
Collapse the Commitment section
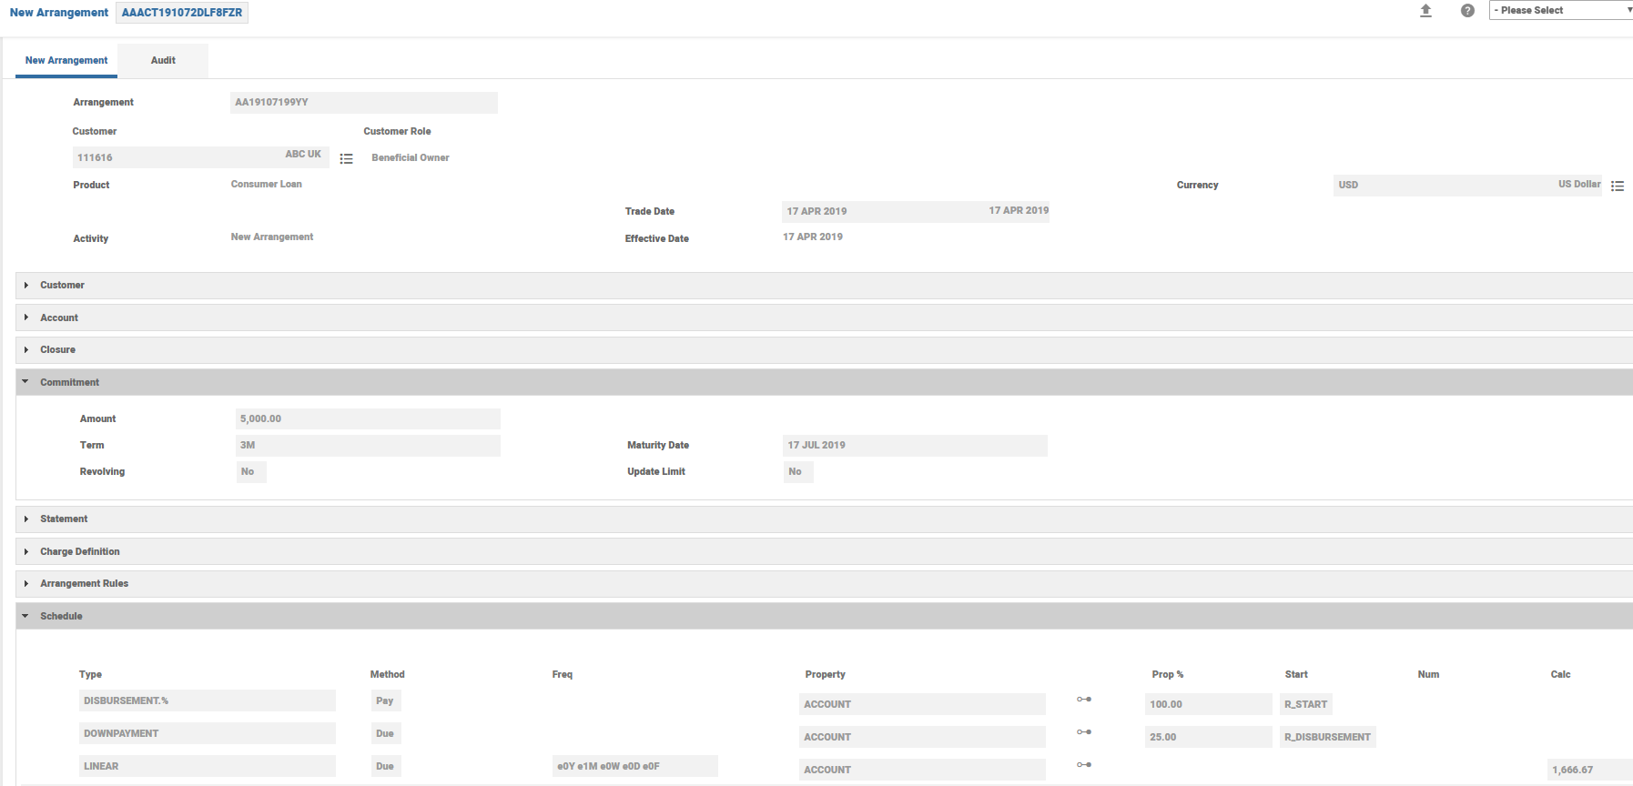(x=69, y=383)
